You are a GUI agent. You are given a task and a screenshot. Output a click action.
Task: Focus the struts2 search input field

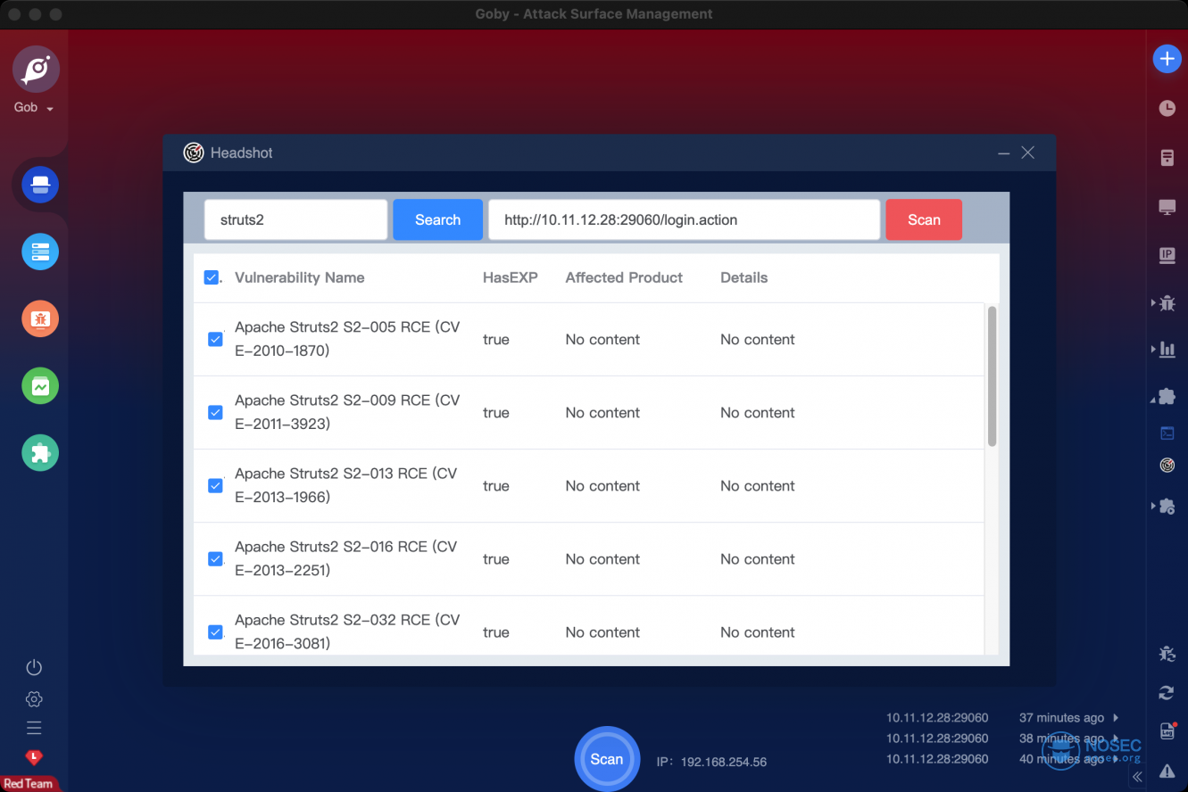(x=295, y=219)
